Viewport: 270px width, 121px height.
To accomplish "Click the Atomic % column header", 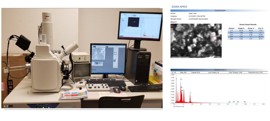I will coord(251,28).
